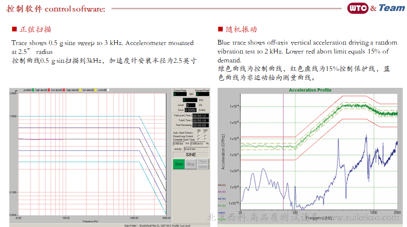Turn Schedule Clock Timer OFF
407x227 pixels.
205,139
